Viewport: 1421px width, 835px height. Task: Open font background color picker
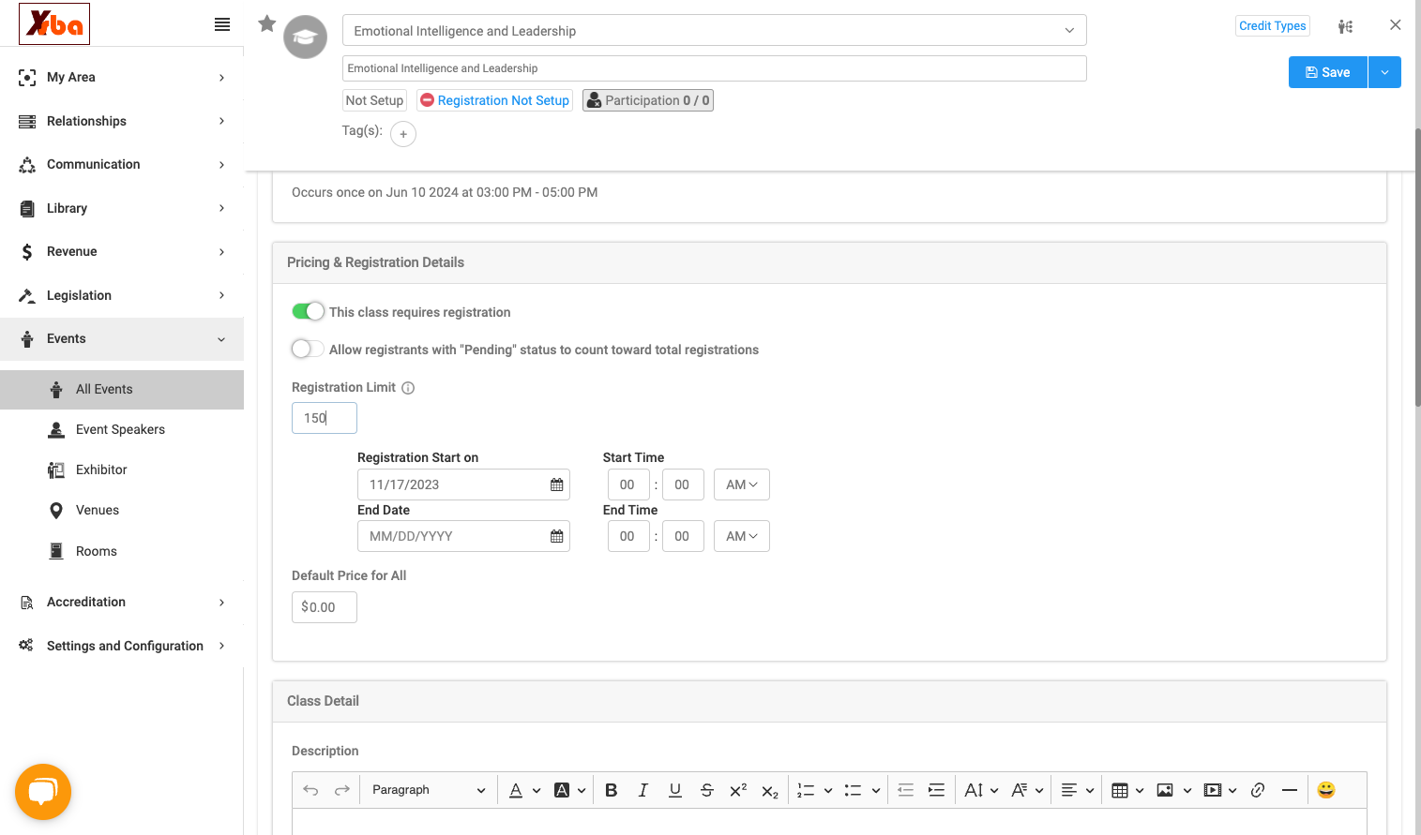pyautogui.click(x=570, y=790)
